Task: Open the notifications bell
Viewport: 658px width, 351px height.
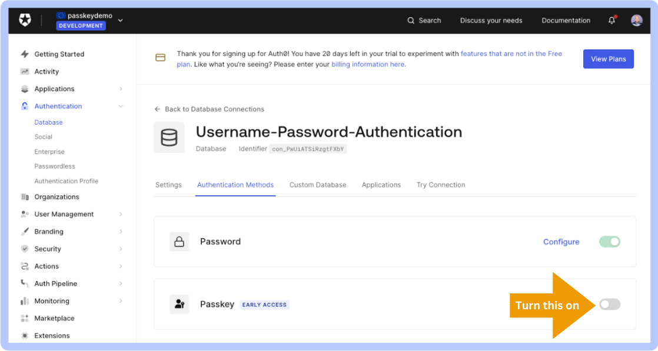Action: pyautogui.click(x=612, y=20)
